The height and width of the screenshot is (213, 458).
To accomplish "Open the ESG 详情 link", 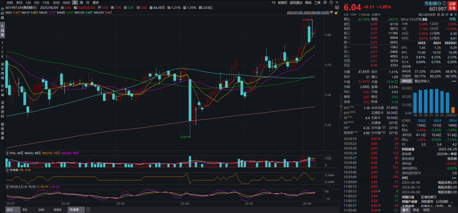I will tap(452, 19).
